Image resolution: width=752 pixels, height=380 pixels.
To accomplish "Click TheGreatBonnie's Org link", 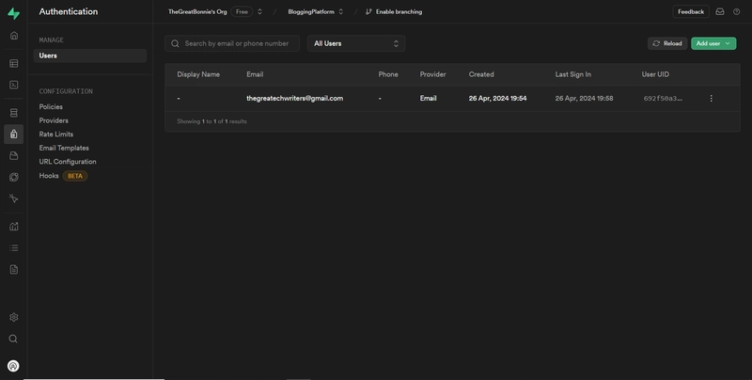I will click(197, 11).
